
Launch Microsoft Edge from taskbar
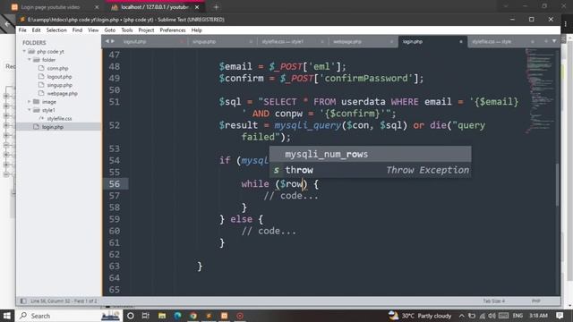177,316
